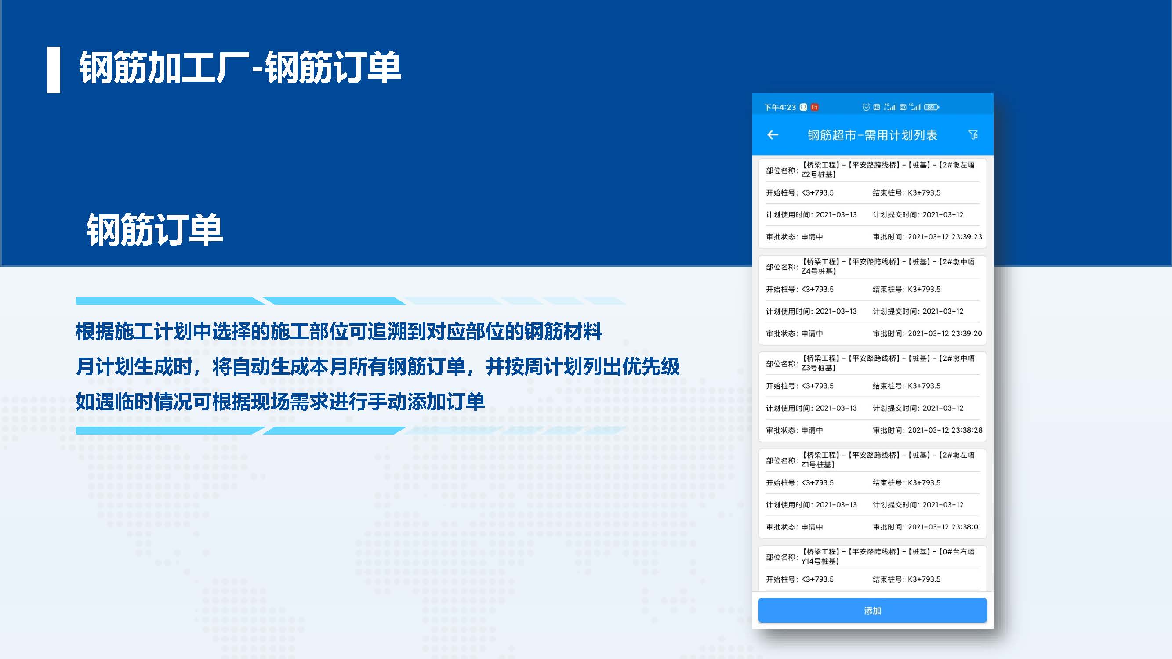Tap the back arrow in the header
1172x659 pixels.
773,134
